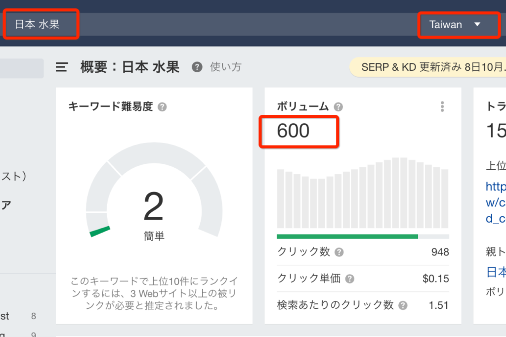506x337 pixels.
Task: Click the 検索あたりのクリック数 row label
Action: 336,305
